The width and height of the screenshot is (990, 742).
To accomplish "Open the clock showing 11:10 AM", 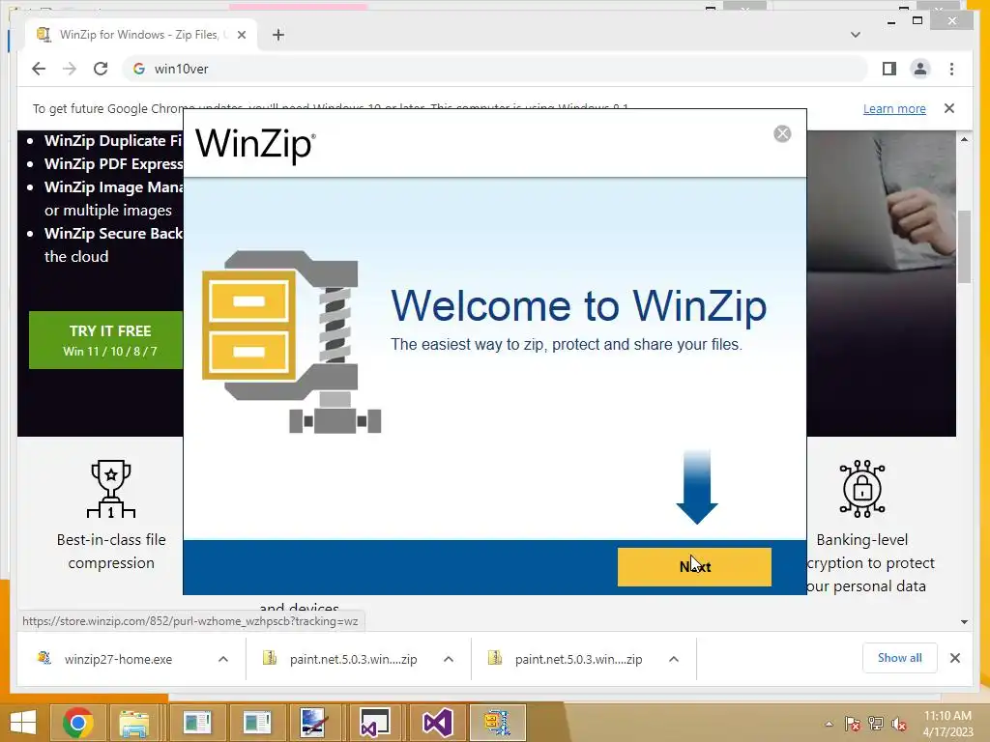I will click(947, 724).
